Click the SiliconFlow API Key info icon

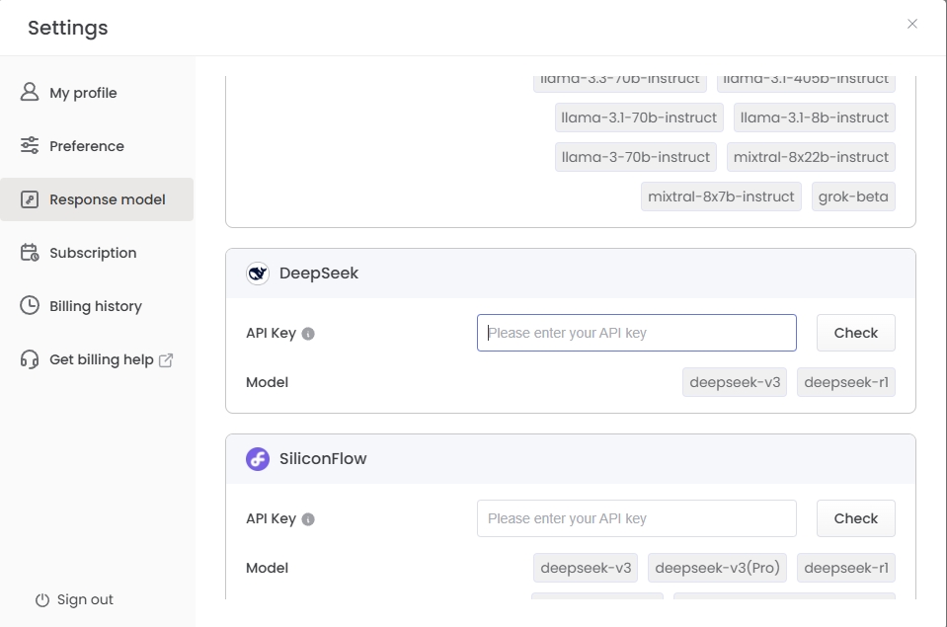308,519
